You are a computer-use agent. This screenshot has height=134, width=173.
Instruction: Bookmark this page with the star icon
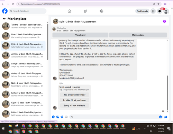158,4
